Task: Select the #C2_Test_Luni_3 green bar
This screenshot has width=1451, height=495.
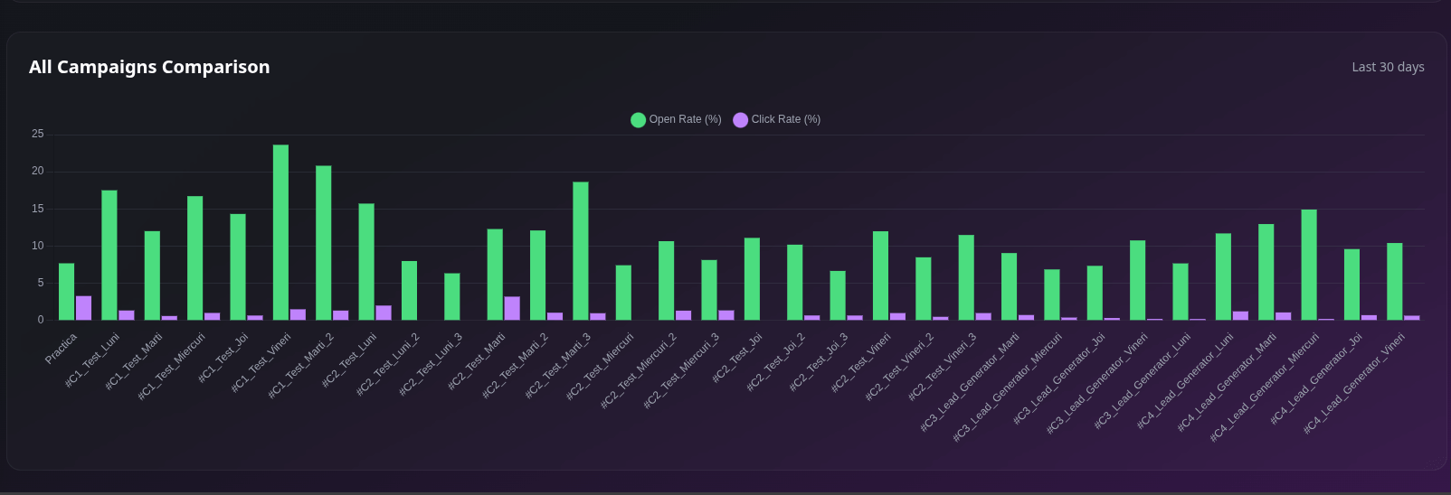Action: click(x=451, y=296)
